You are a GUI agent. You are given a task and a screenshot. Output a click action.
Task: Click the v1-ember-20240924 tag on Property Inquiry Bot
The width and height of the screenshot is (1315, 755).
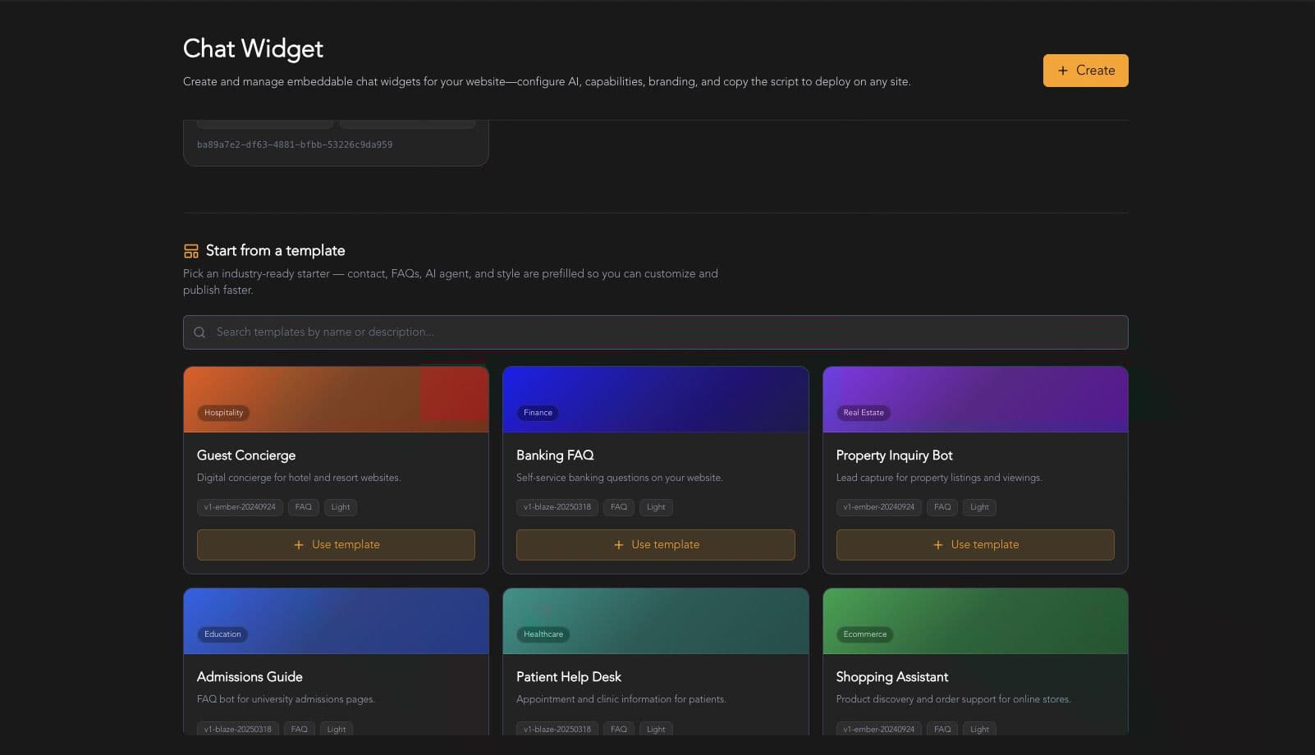point(879,507)
